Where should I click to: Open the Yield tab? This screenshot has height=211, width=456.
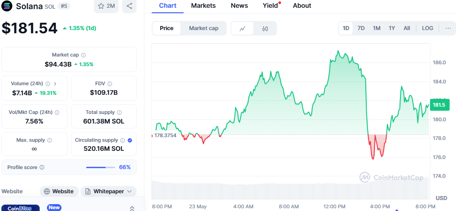[271, 6]
